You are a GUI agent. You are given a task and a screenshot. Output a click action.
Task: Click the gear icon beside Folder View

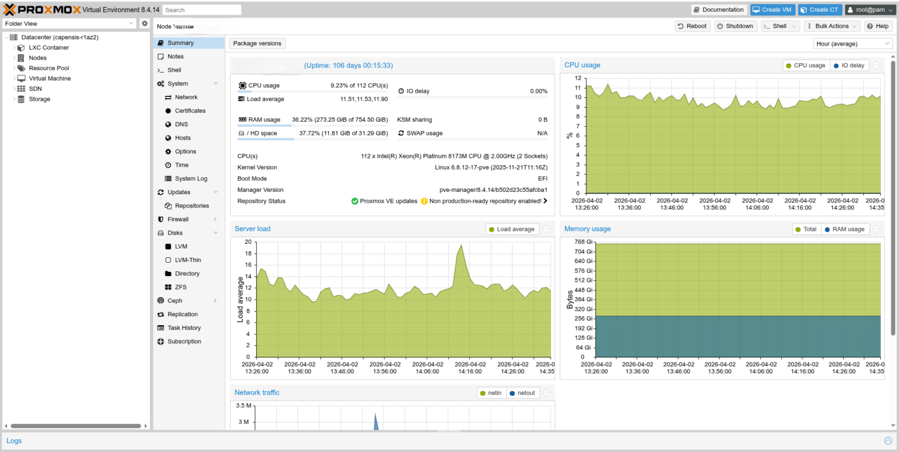tap(145, 23)
